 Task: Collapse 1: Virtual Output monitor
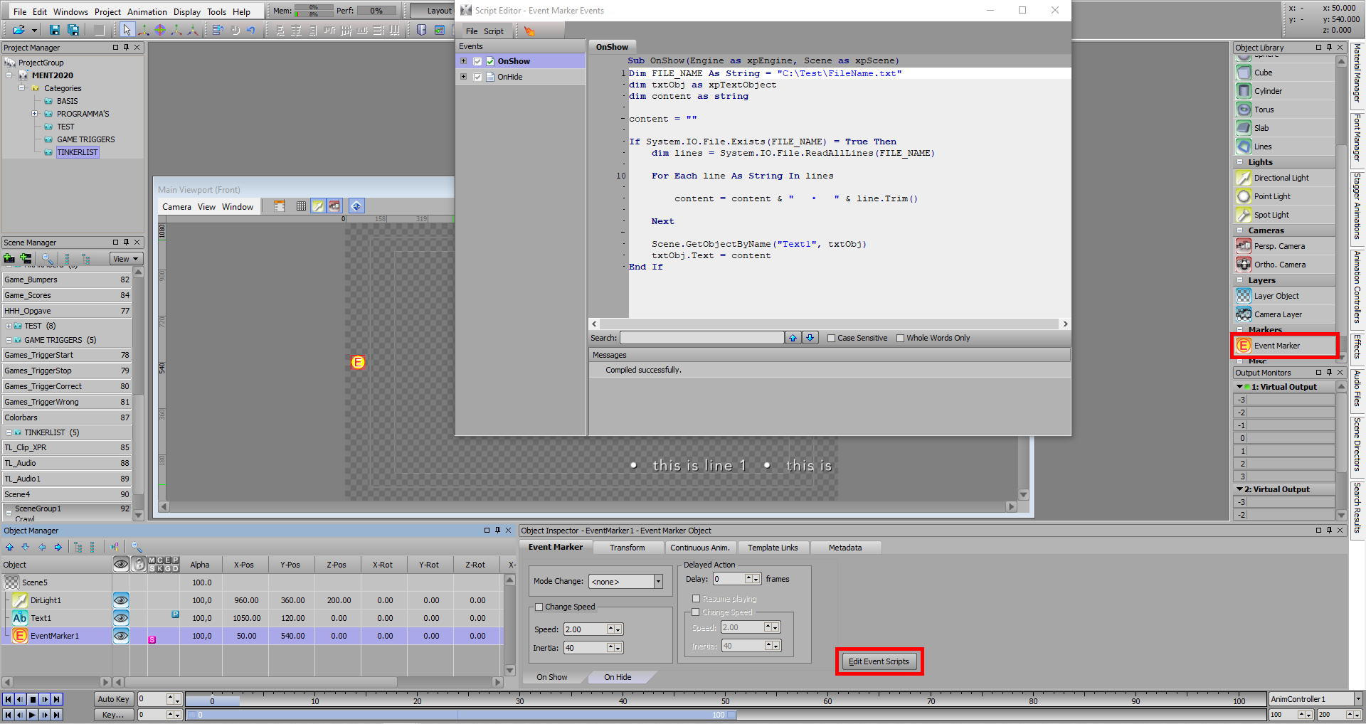[1239, 388]
